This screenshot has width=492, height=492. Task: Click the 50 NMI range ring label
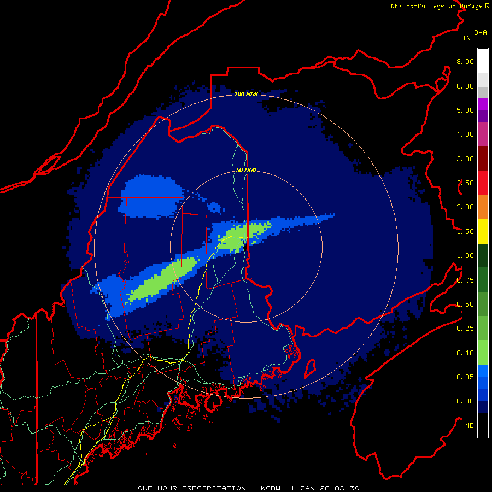[246, 170]
